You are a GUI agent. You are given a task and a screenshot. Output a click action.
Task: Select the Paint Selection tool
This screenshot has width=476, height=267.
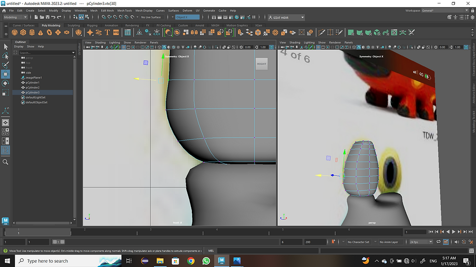pyautogui.click(x=5, y=65)
